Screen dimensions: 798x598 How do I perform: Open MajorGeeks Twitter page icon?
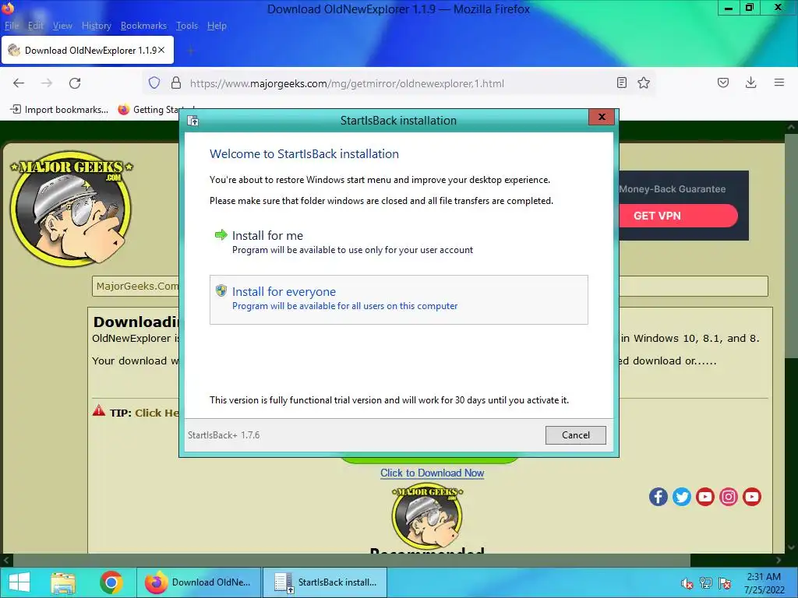[x=681, y=496]
